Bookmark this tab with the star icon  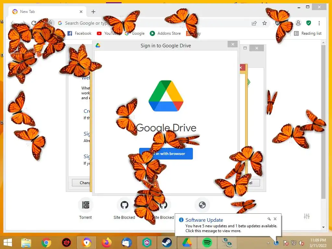(265, 23)
